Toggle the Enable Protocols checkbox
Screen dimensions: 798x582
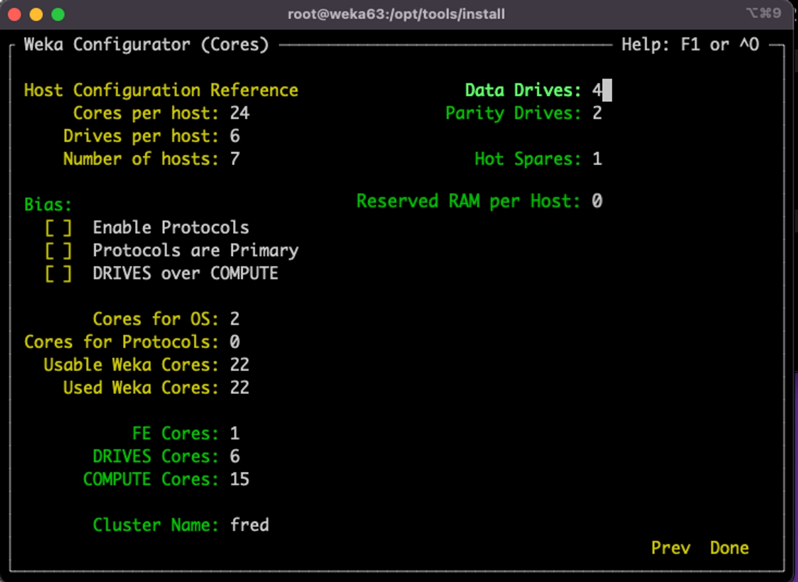(x=58, y=228)
